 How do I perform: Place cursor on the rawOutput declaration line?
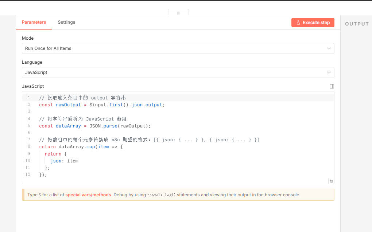pyautogui.click(x=102, y=105)
